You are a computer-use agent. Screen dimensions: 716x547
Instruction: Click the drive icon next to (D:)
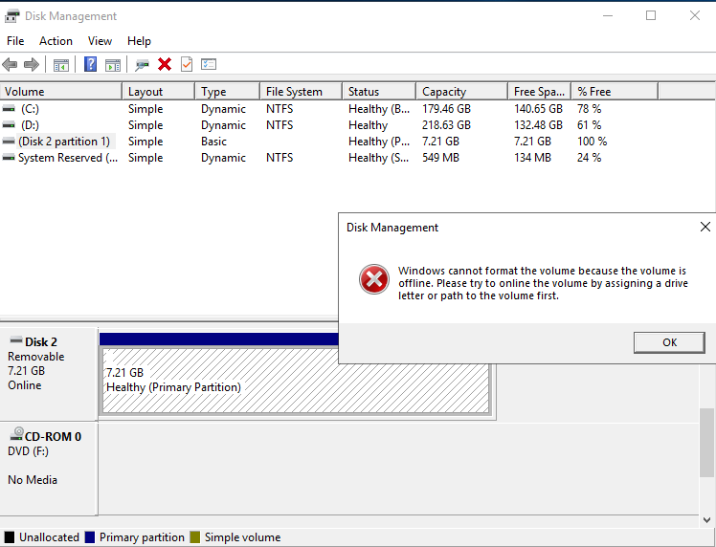tap(9, 125)
